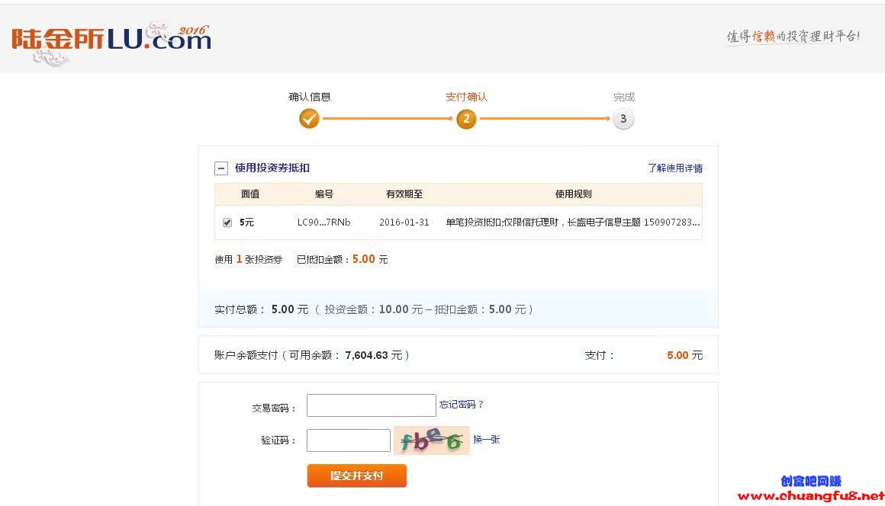Viewport: 885px width, 506px height.
Task: Select coupon number LC90...7RNb
Action: (324, 223)
